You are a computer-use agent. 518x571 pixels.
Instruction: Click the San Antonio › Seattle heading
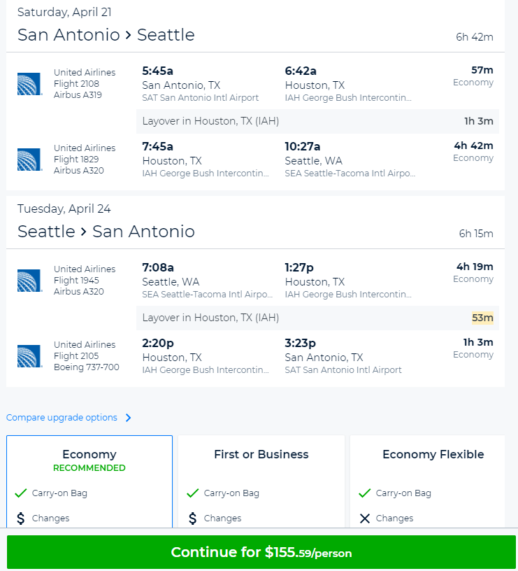[106, 35]
